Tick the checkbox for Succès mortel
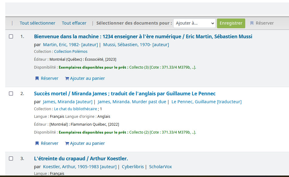289x177 pixels. (x=11, y=94)
